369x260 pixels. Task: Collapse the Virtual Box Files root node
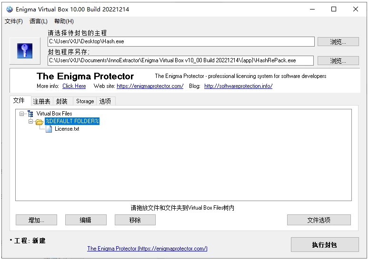pos(22,114)
